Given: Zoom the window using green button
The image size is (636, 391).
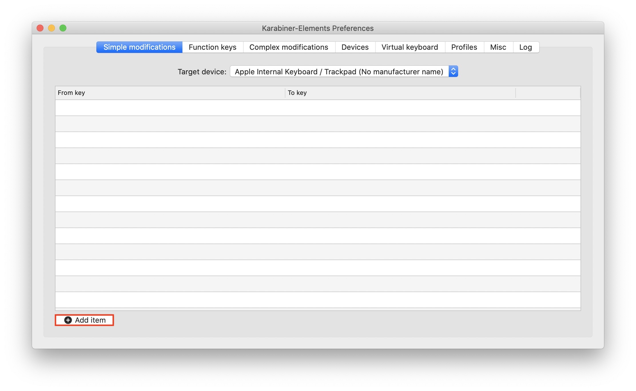Looking at the screenshot, I should click(63, 28).
